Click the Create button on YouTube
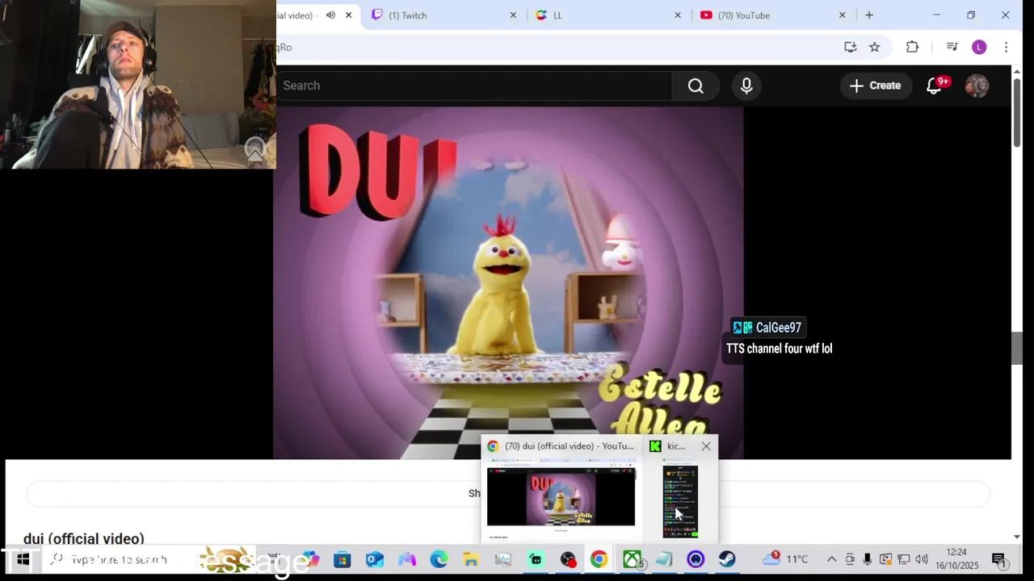This screenshot has width=1034, height=581. (876, 86)
